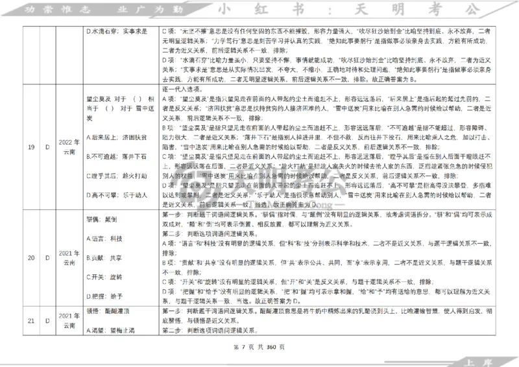Click explanation "D项:把握和给予" in row 20
This screenshot has width=519, height=367.
coord(326,296)
